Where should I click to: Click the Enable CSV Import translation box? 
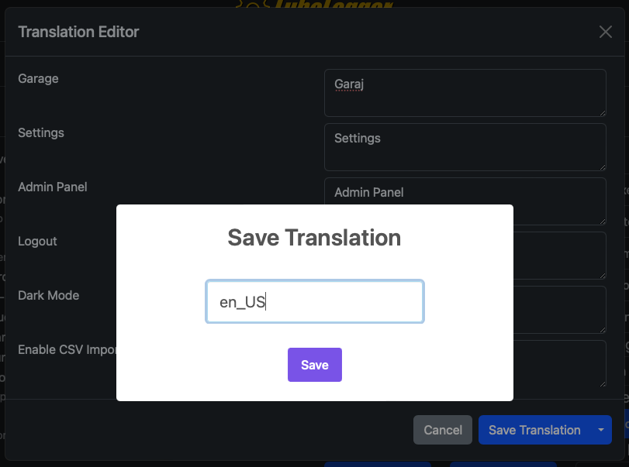tap(558, 364)
